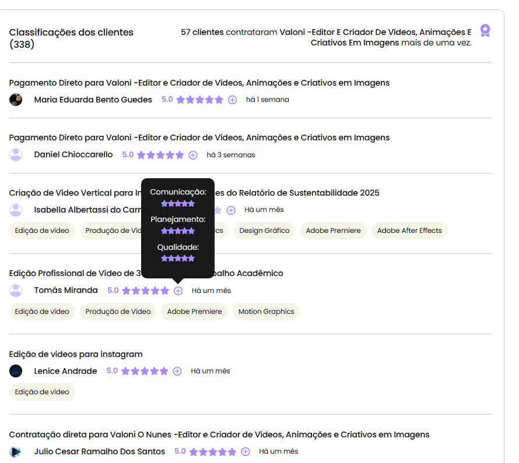Viewport: 519px width, 463px height.
Task: Toggle rating breakdown plus icon for Tomás Miranda
Action: coord(178,291)
